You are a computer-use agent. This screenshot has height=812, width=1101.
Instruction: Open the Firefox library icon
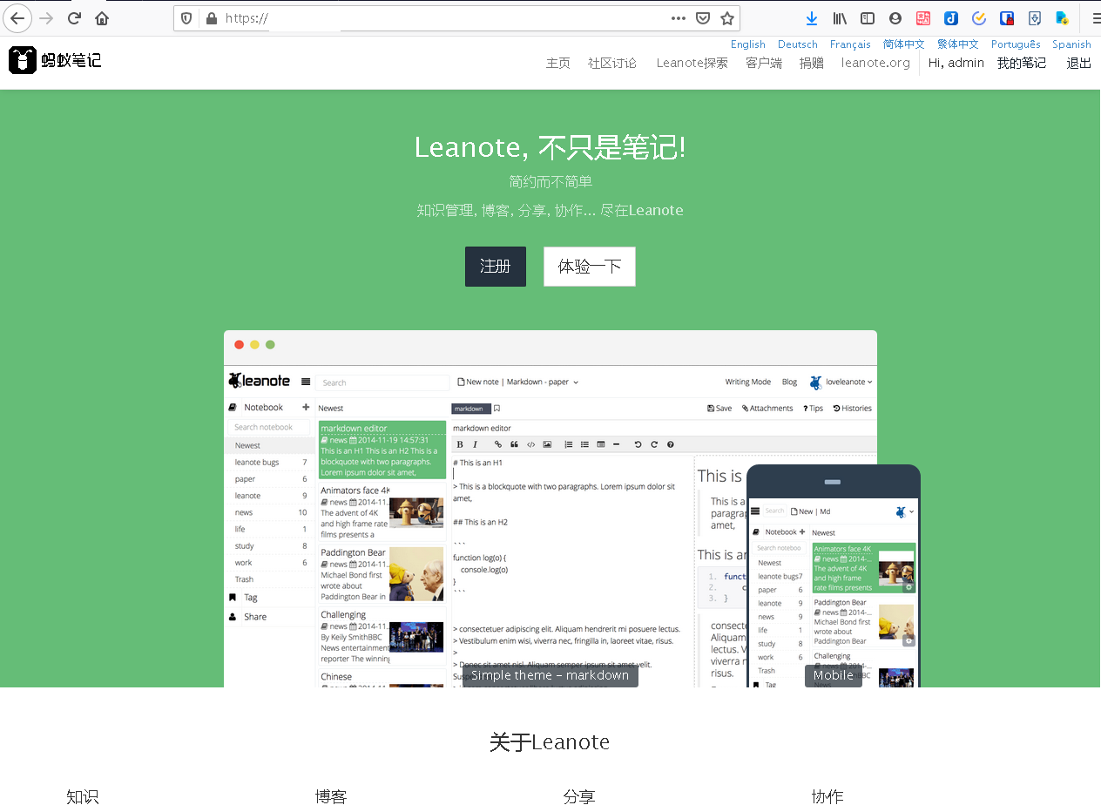840,18
